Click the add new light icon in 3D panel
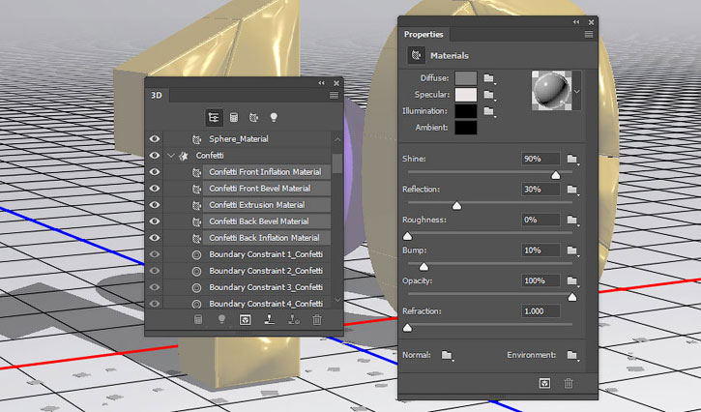 [221, 319]
